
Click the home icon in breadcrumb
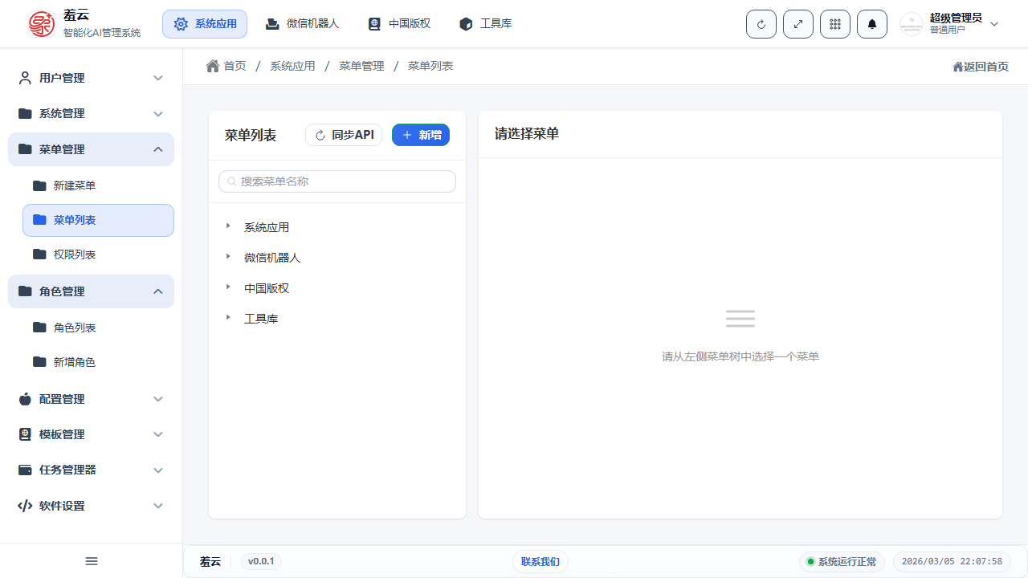coord(212,65)
